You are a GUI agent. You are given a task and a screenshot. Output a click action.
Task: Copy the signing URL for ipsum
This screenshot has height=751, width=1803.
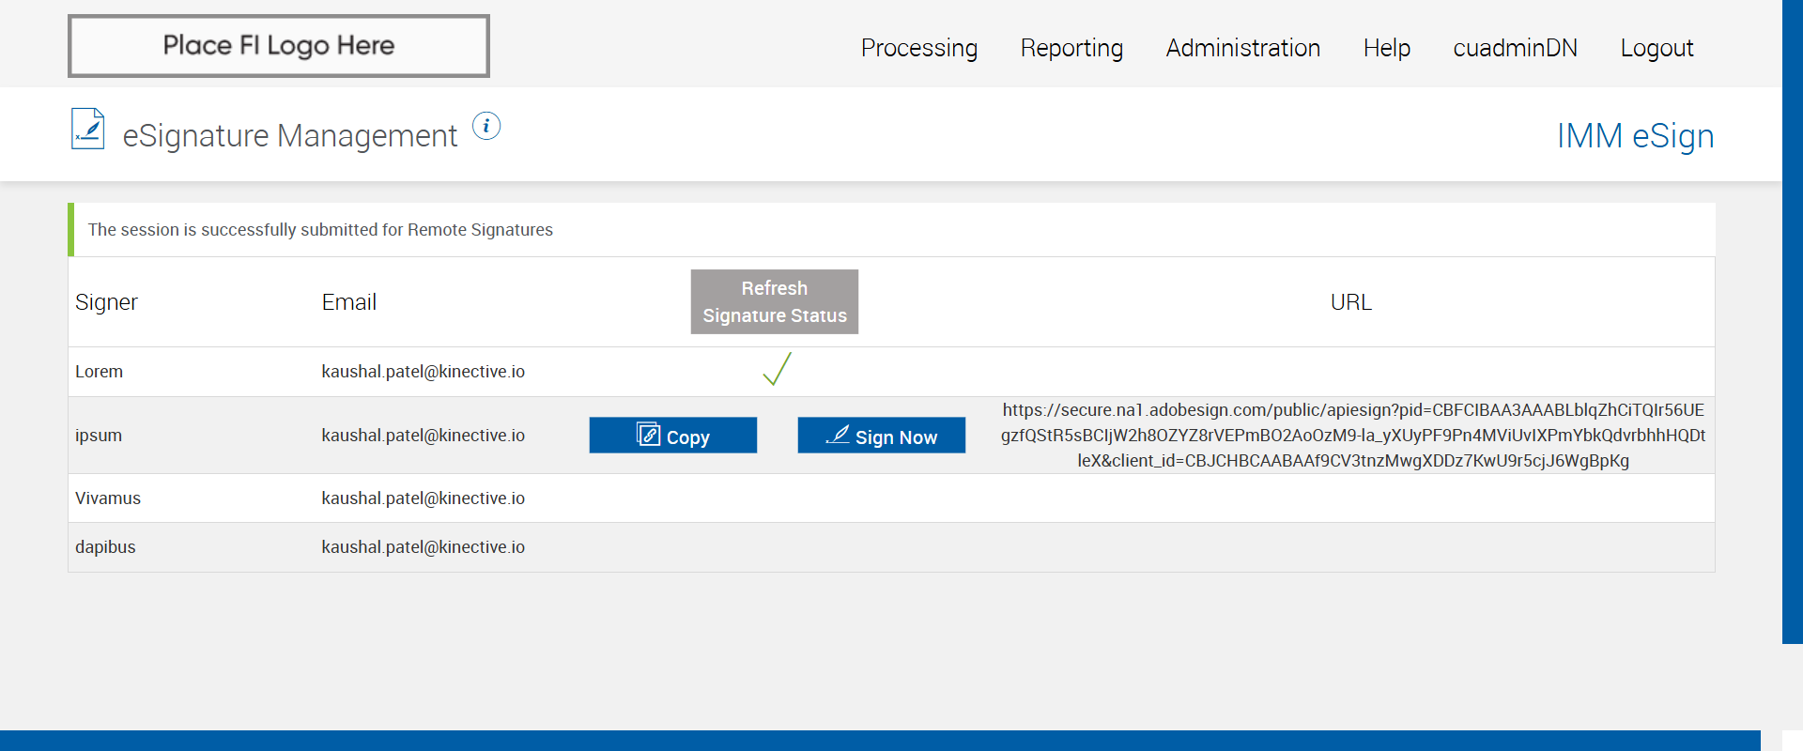[673, 436]
